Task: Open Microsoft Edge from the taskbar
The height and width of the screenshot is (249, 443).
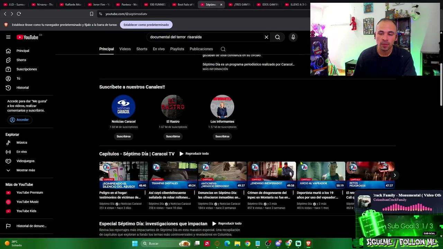Action: (x=227, y=243)
